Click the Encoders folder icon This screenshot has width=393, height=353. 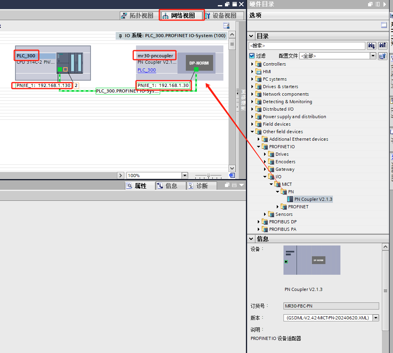(271, 162)
